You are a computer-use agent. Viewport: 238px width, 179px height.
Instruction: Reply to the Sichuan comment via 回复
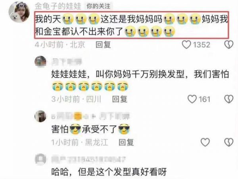coord(120,99)
